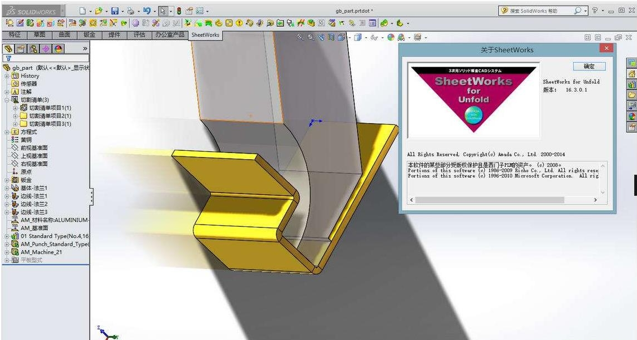637x340 pixels.
Task: Collapse the 切割清单(3) tree node
Action: [6, 100]
